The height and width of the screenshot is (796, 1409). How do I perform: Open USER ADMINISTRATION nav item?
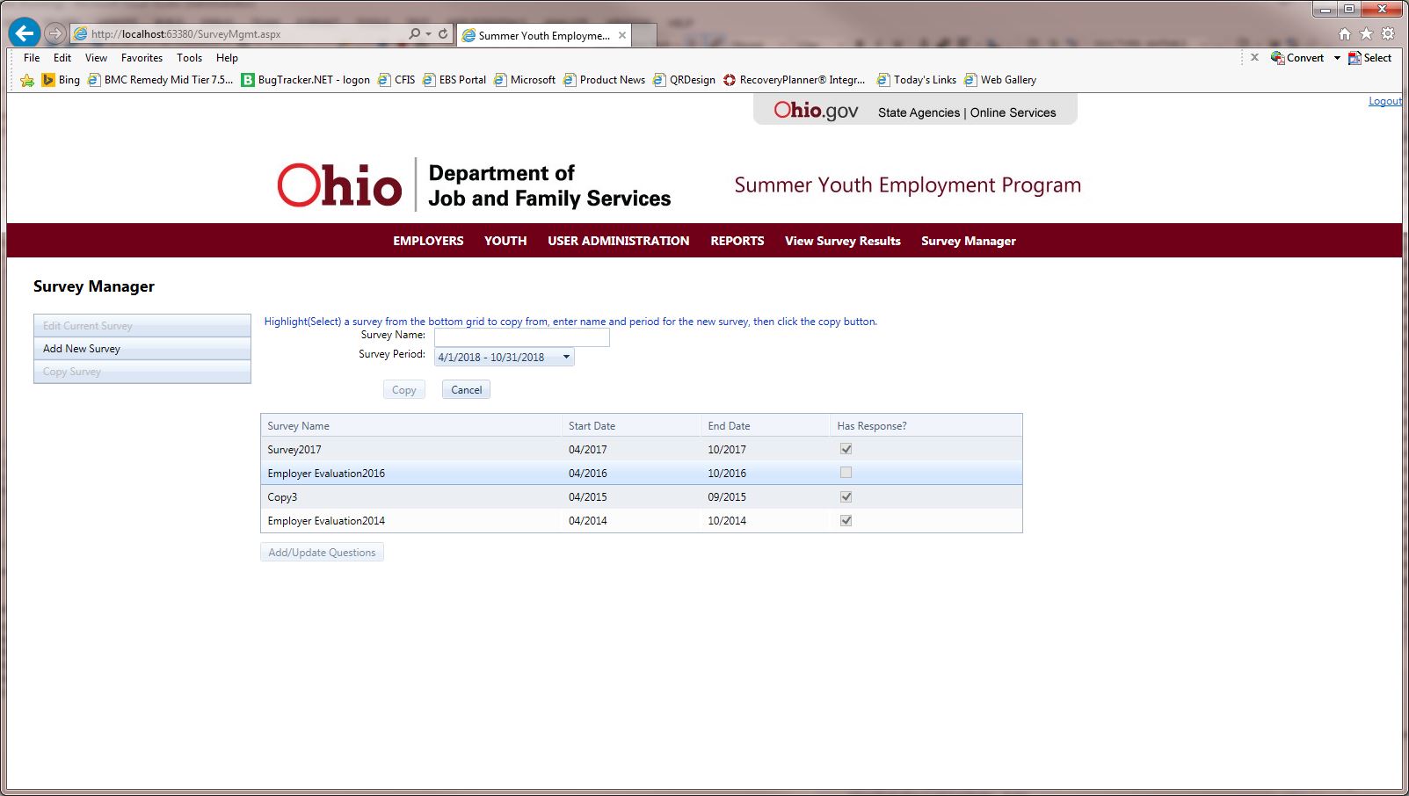(619, 241)
